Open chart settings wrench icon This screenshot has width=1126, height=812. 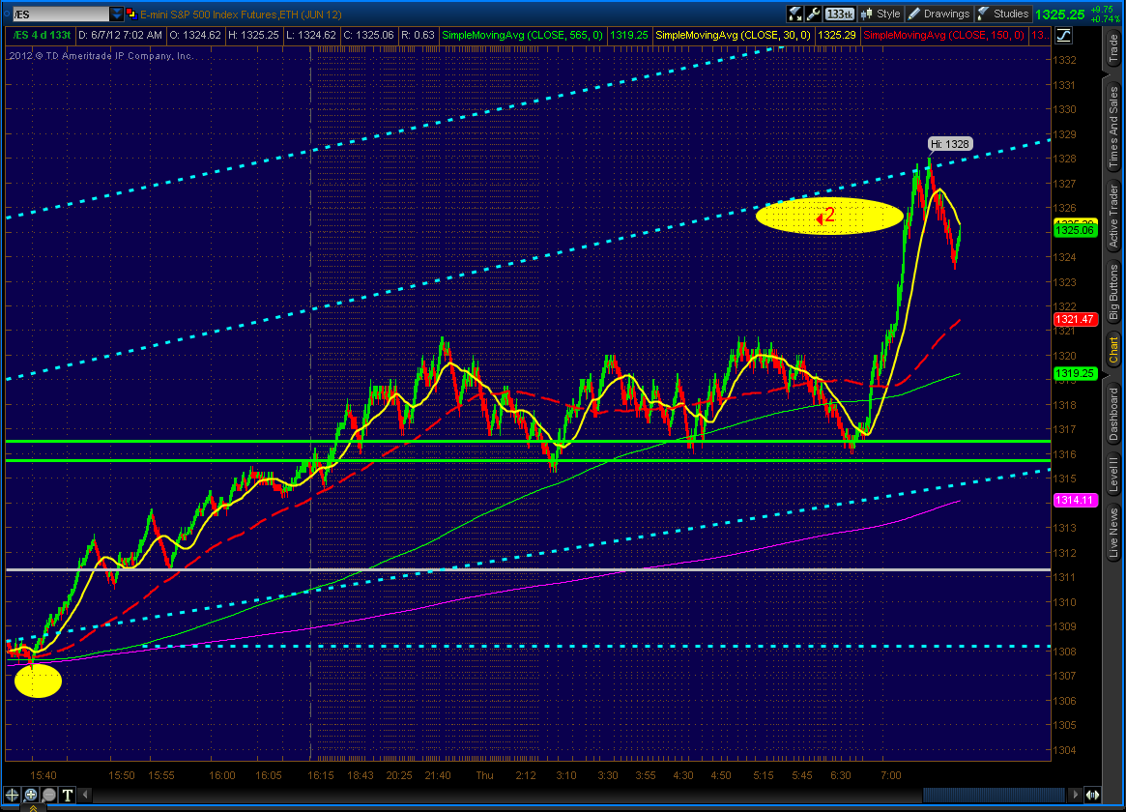point(814,14)
